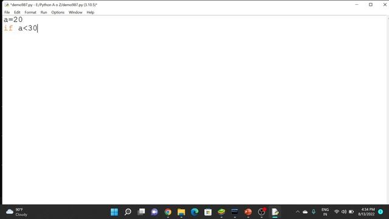The width and height of the screenshot is (389, 219).
Task: Open Microsoft Edge from the taskbar
Action: pyautogui.click(x=194, y=212)
